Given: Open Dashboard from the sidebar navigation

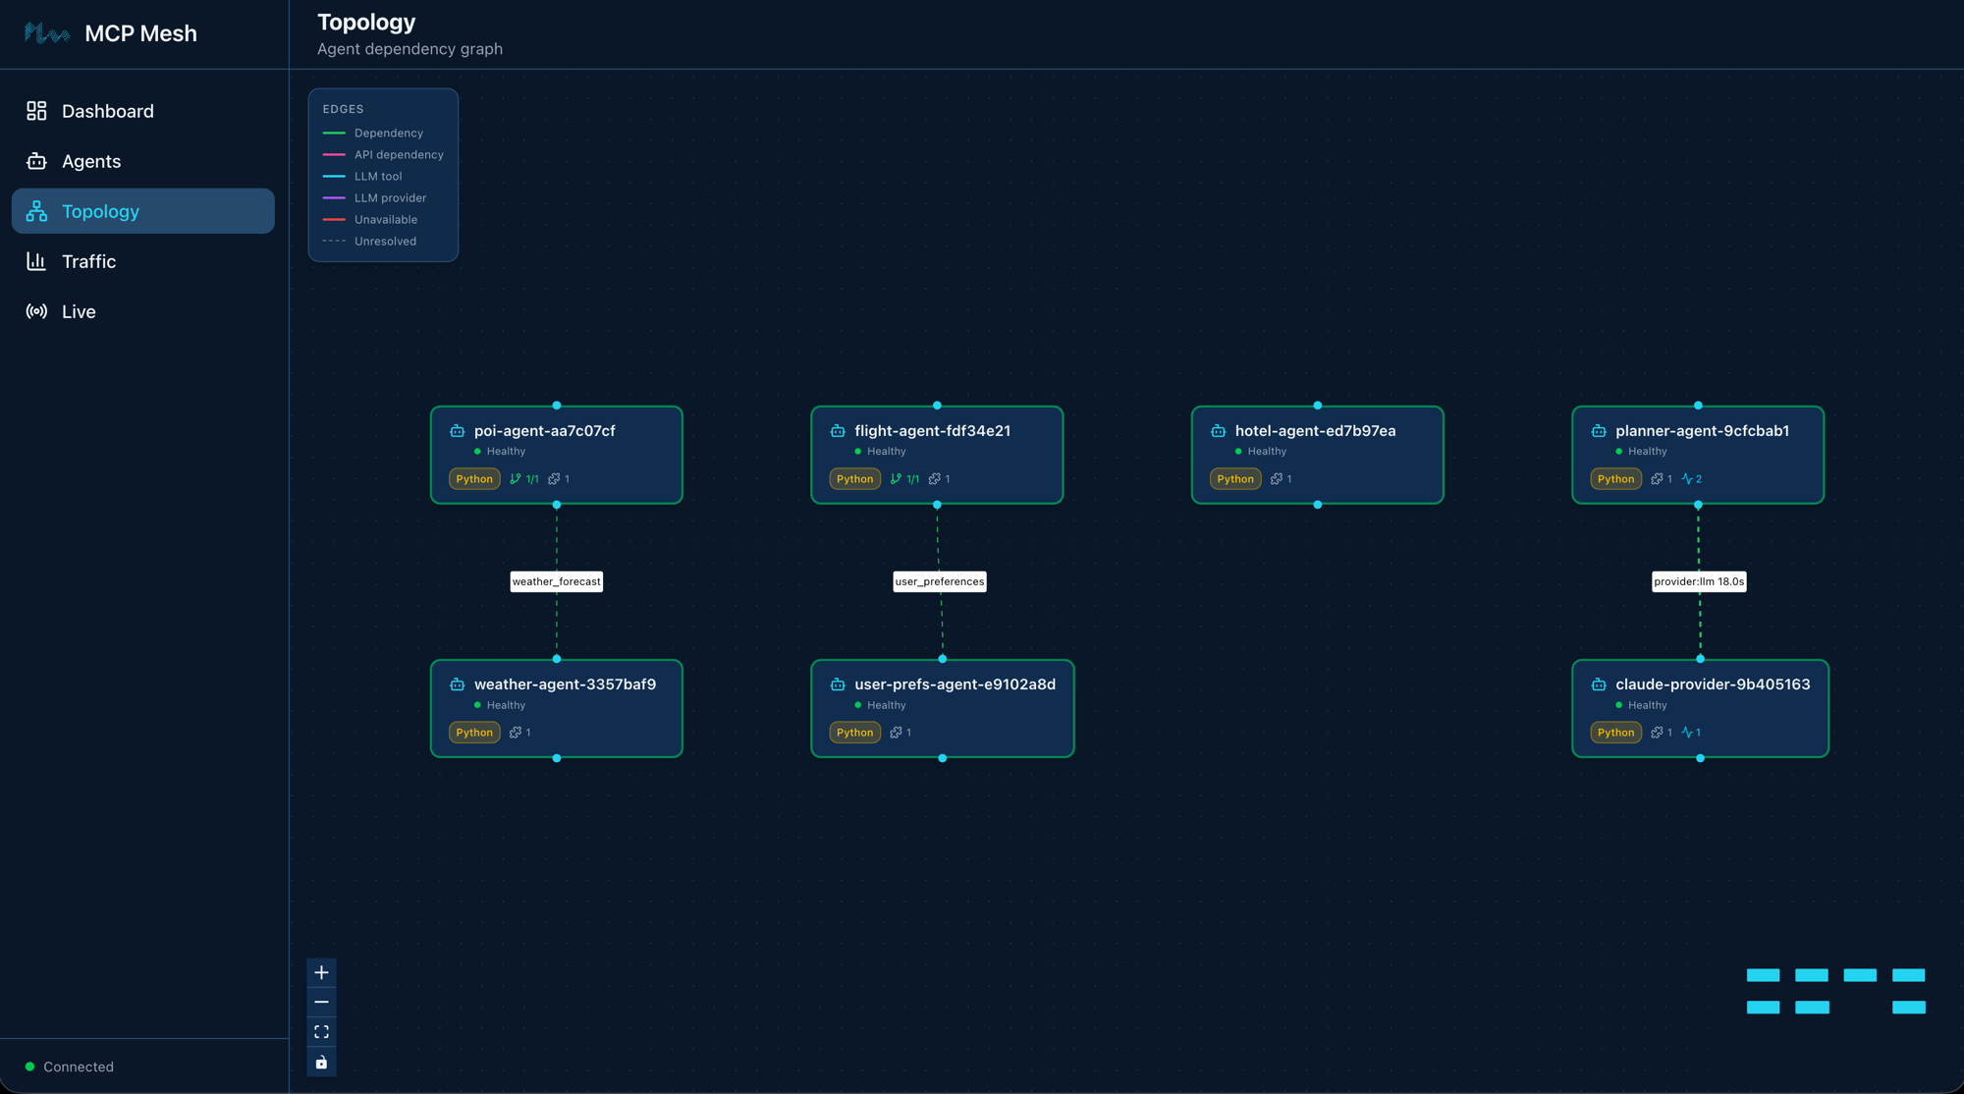Looking at the screenshot, I should 108,110.
